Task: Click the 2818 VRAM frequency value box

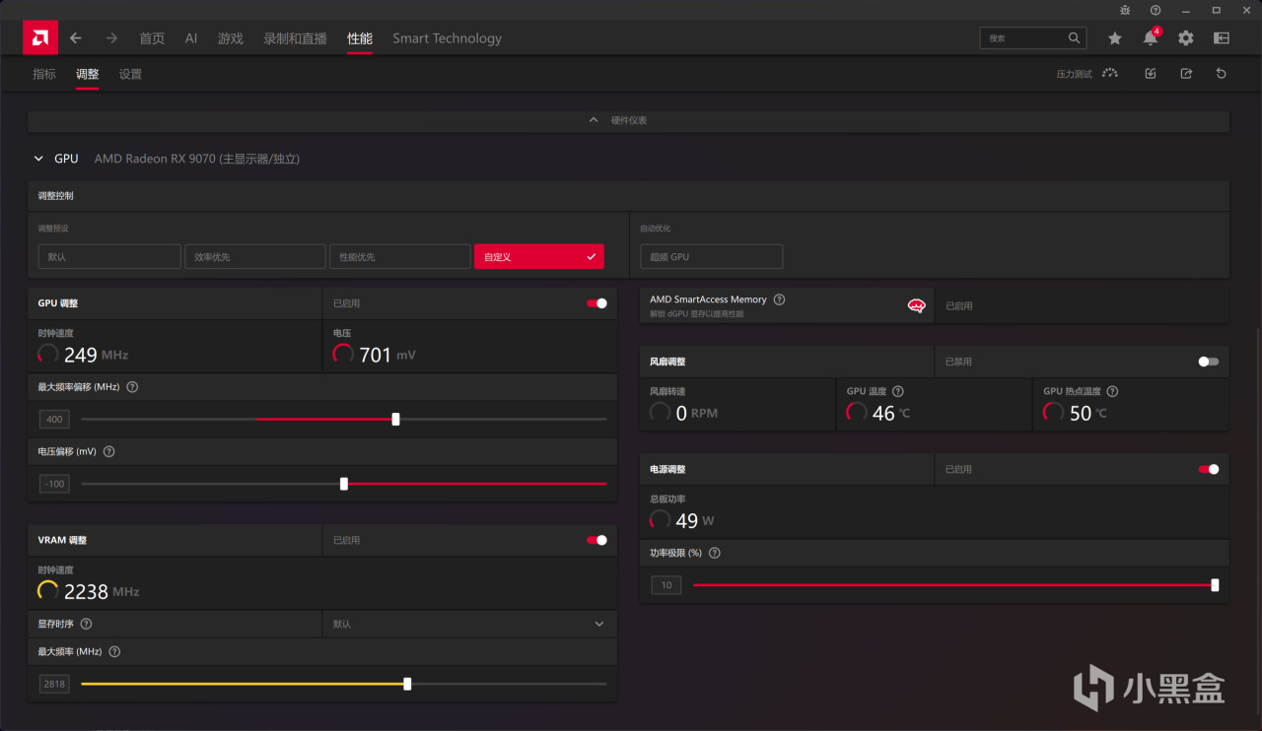Action: point(54,684)
